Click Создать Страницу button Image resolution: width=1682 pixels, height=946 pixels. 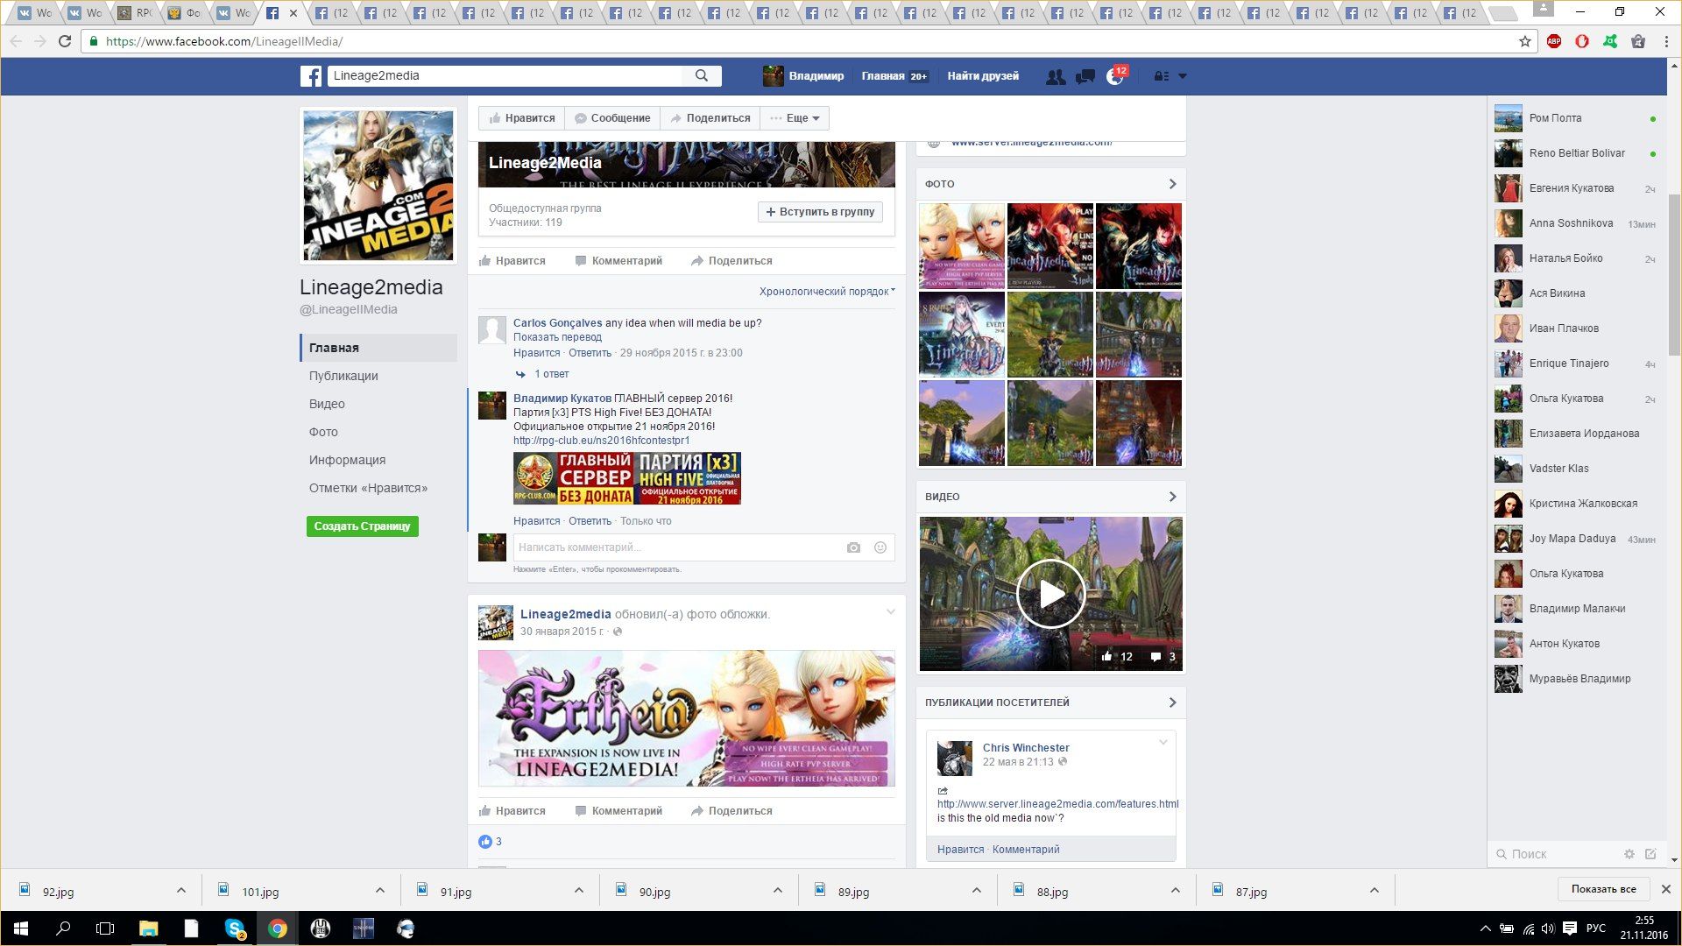[x=362, y=526]
